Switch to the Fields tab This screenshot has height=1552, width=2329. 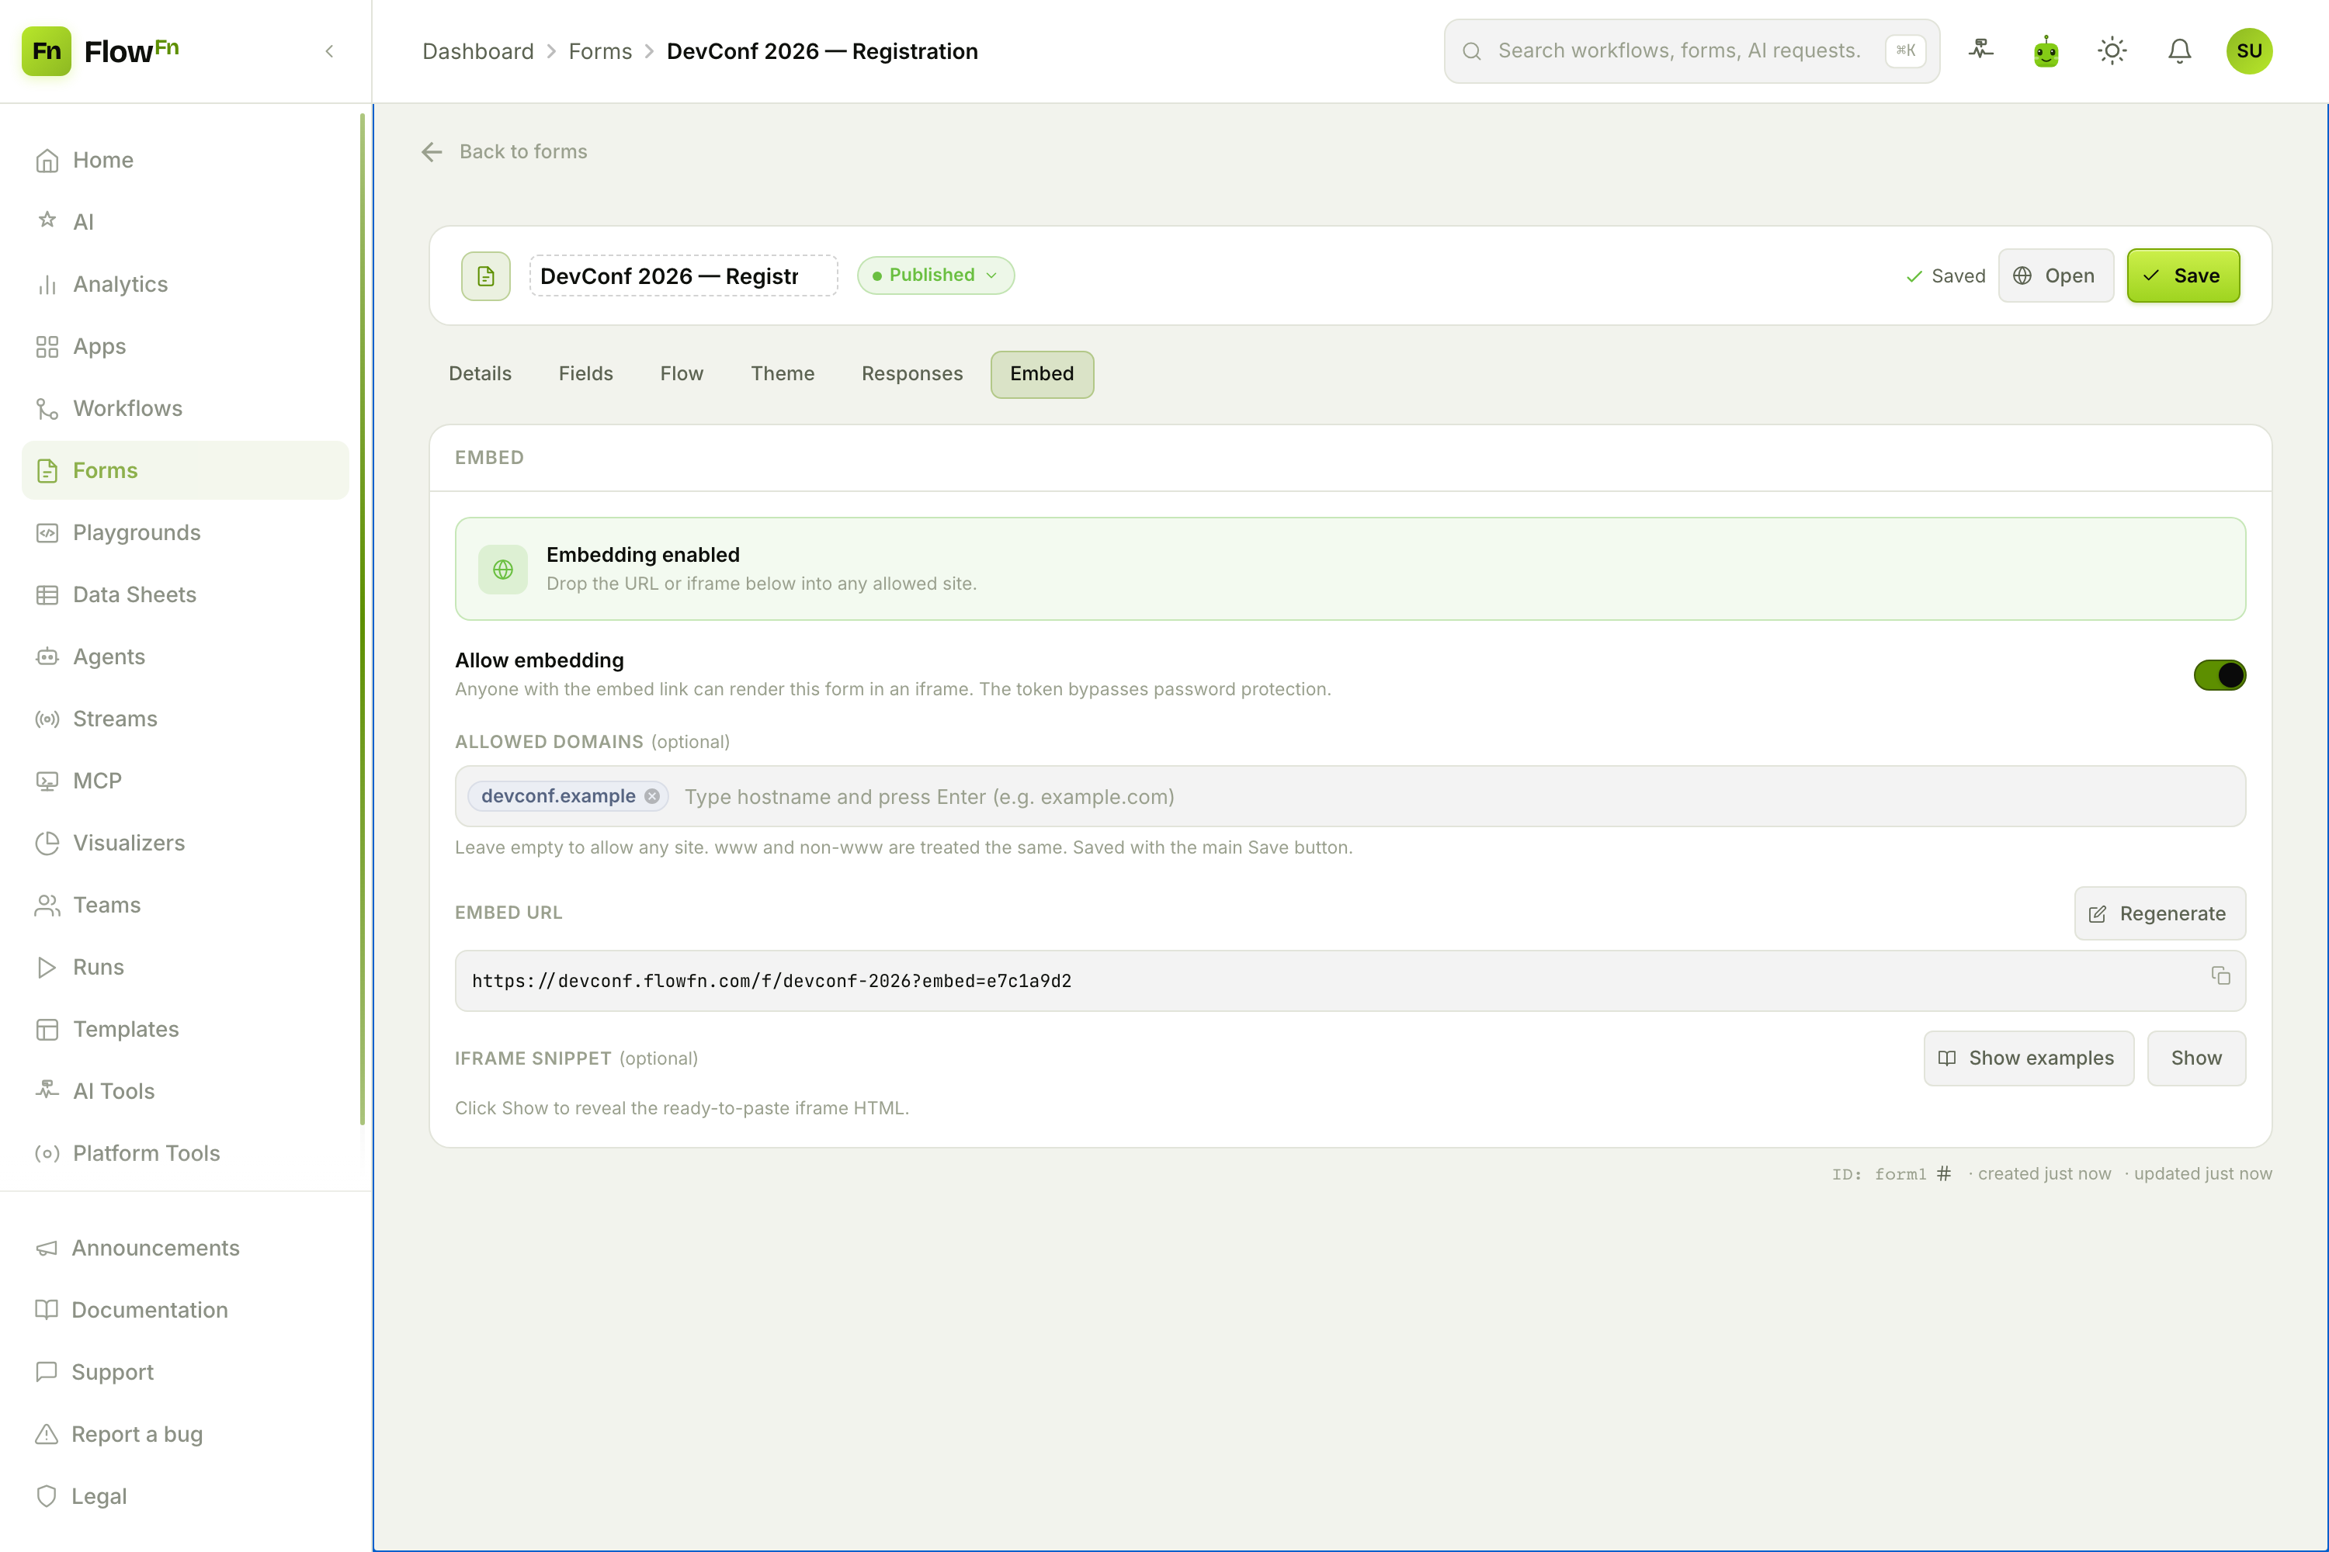click(x=585, y=373)
